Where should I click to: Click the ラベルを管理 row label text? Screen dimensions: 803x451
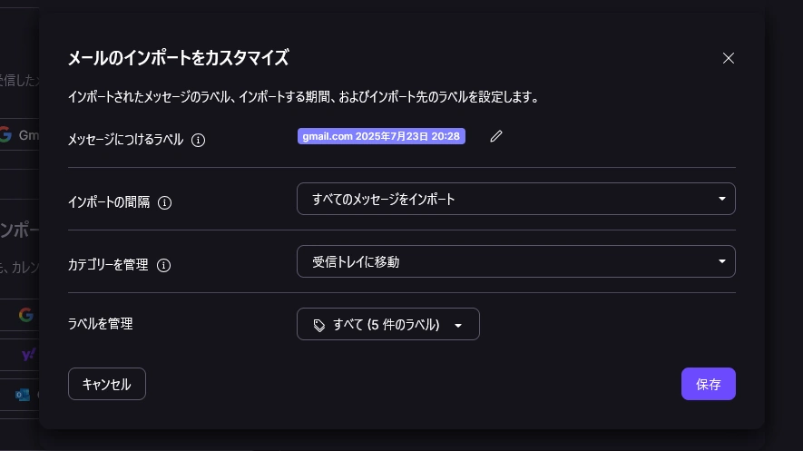click(101, 324)
